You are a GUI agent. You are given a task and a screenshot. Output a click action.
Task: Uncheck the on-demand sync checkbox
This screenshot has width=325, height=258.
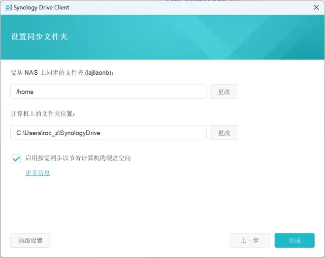16,159
